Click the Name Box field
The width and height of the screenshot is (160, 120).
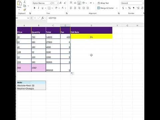pyautogui.click(x=22, y=18)
